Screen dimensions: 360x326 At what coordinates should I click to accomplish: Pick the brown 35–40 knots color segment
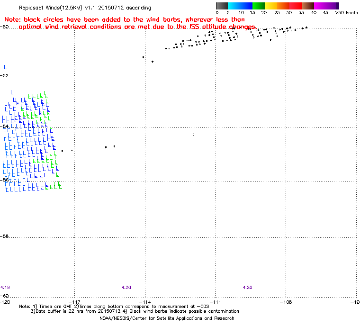point(308,6)
